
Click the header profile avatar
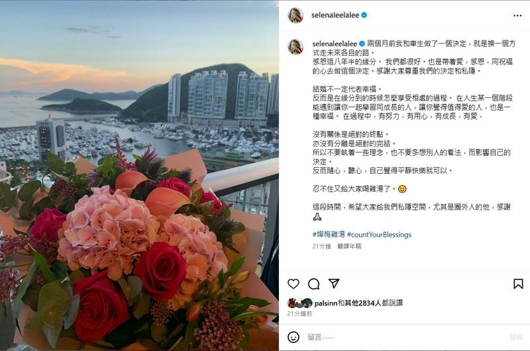coord(295,15)
